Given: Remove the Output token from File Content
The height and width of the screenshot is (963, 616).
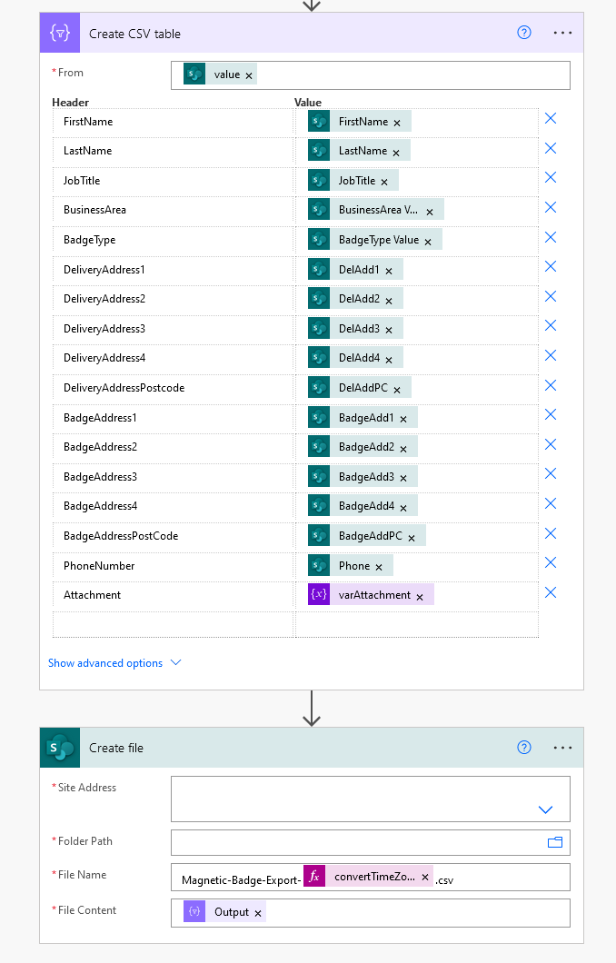Looking at the screenshot, I should coord(258,913).
